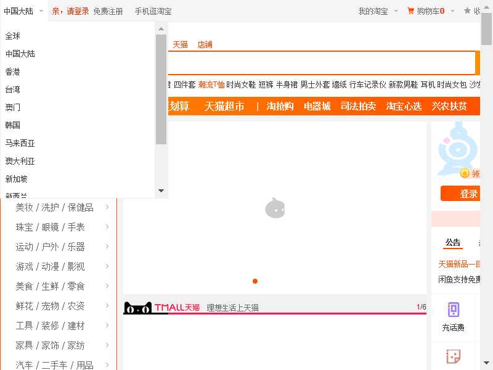Click the hot search term 潮流T恤
The height and width of the screenshot is (370, 493).
pyautogui.click(x=211, y=84)
